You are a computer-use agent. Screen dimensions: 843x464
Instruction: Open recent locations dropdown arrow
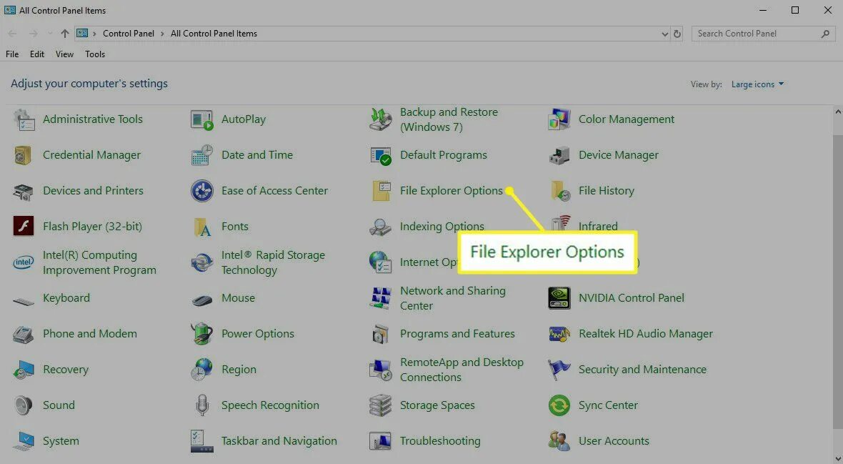(50, 34)
